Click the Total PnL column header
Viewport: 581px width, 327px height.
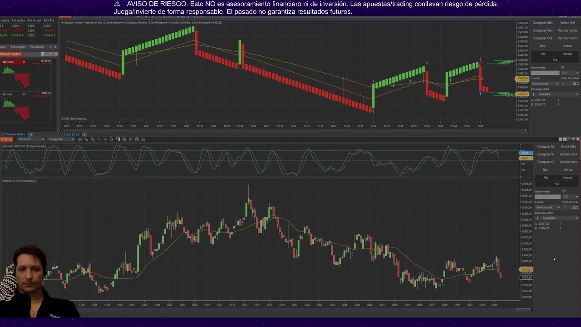tap(49, 20)
